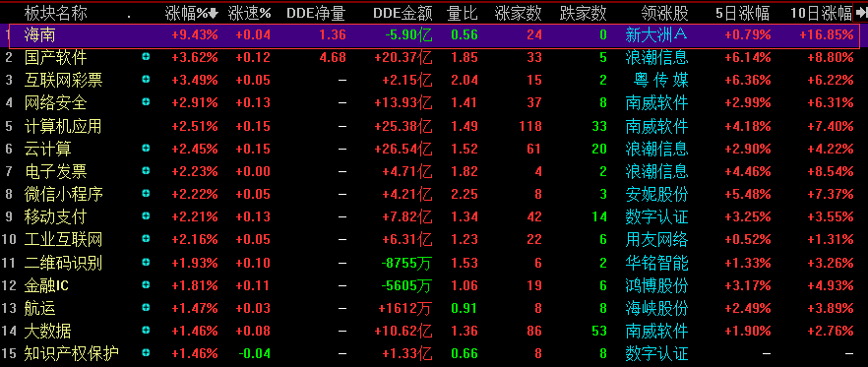Click the plus icon next to 工业互联网

146,239
